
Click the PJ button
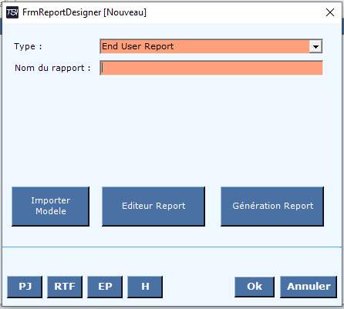pos(25,287)
